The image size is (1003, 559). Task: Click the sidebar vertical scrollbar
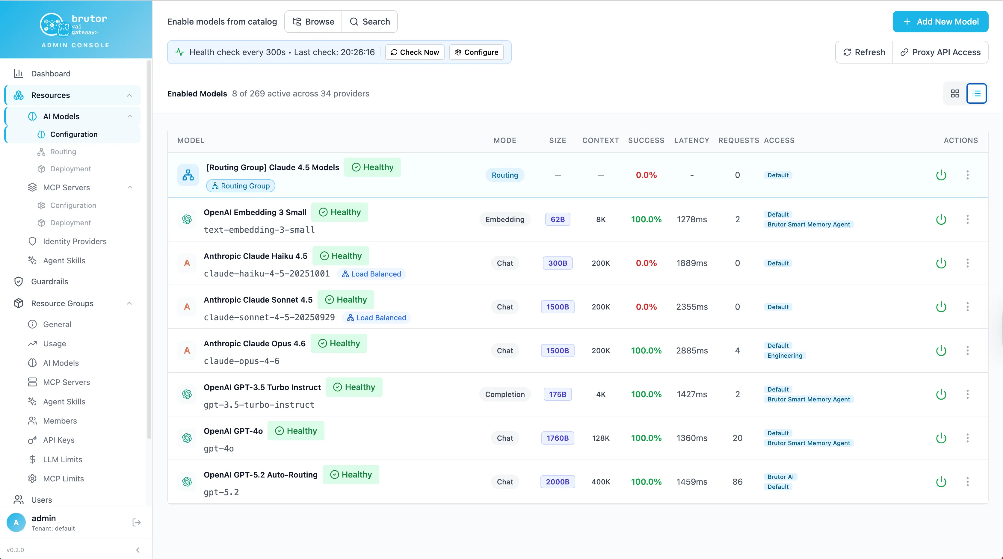point(149,249)
